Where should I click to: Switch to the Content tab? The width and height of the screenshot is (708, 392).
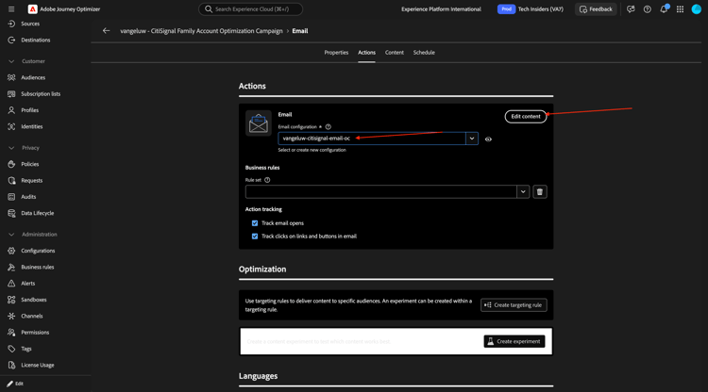(x=395, y=53)
